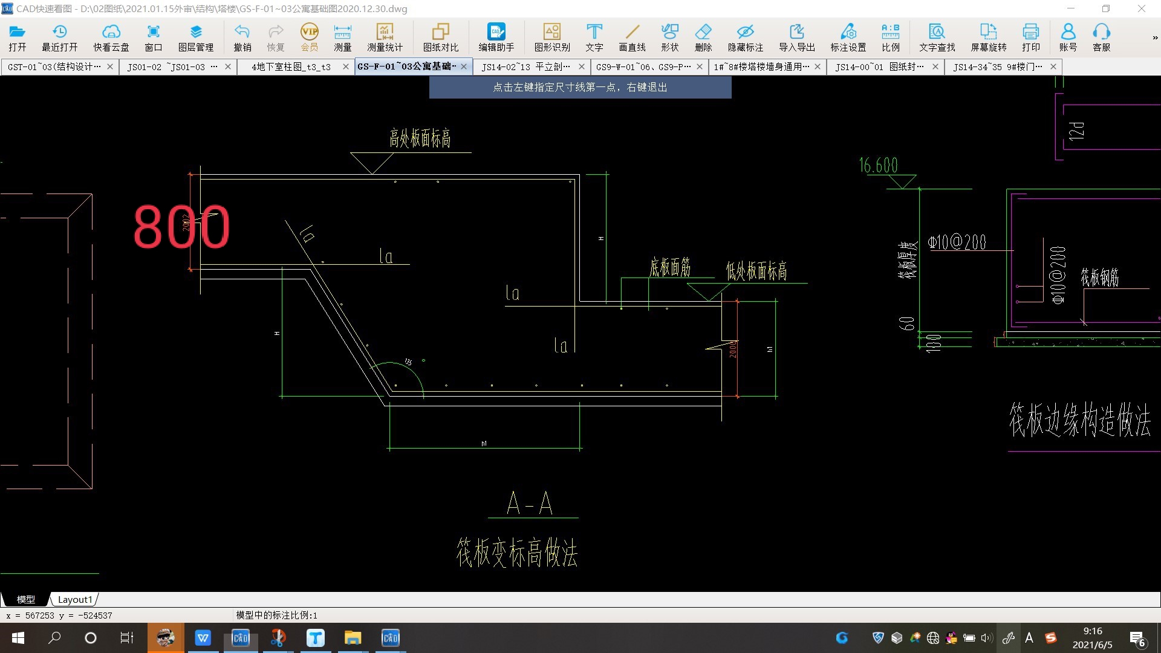
Task: Select the 测量 measure tool
Action: [x=342, y=37]
